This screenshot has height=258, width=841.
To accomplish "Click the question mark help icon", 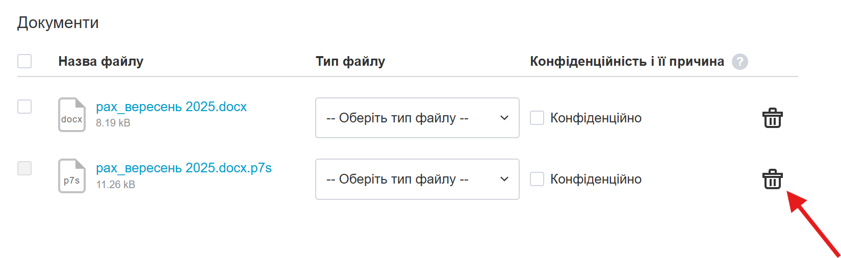I will tap(740, 62).
